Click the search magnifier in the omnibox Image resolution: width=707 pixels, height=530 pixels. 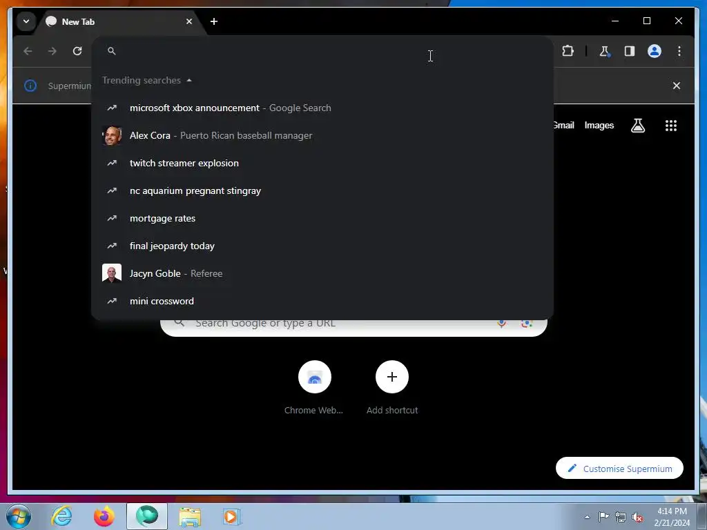click(x=112, y=51)
